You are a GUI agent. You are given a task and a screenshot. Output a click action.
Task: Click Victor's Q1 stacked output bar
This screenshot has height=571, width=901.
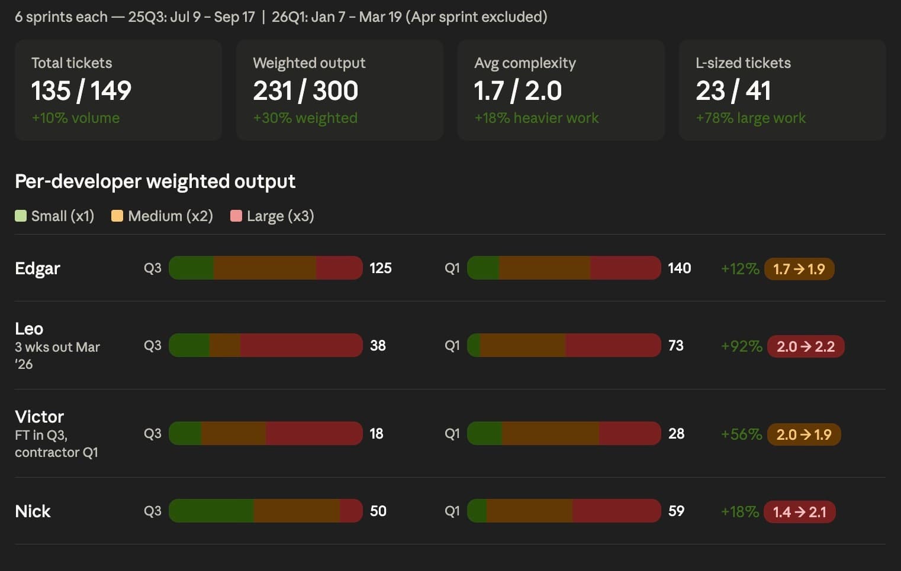pos(564,433)
